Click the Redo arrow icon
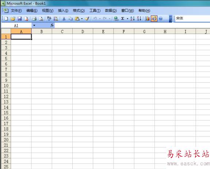 point(105,19)
